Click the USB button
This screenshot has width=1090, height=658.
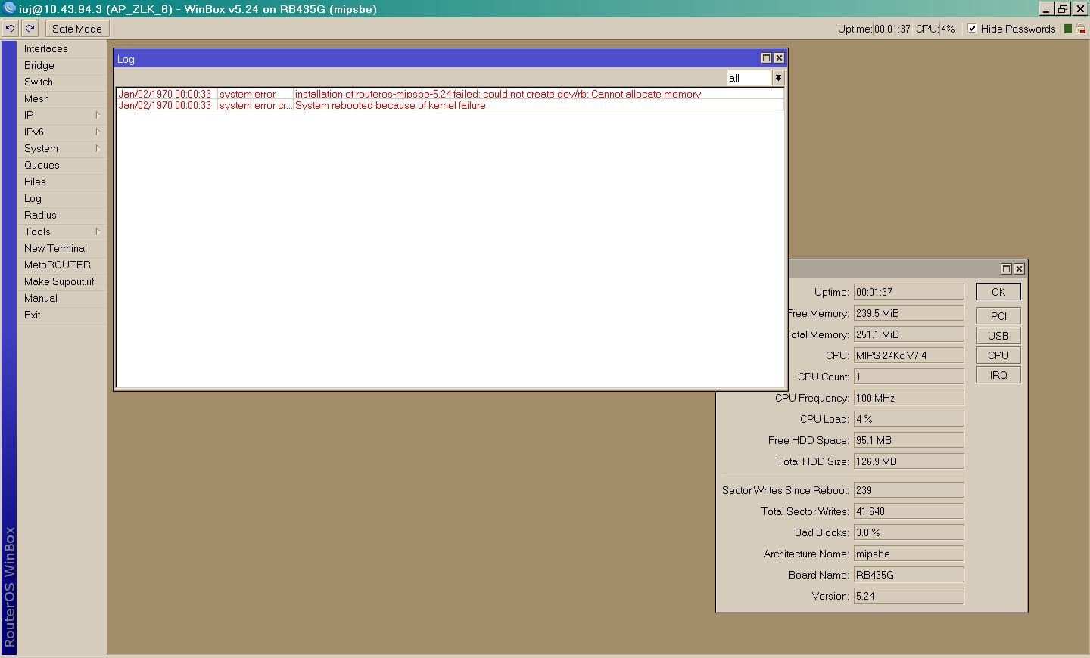click(x=998, y=336)
